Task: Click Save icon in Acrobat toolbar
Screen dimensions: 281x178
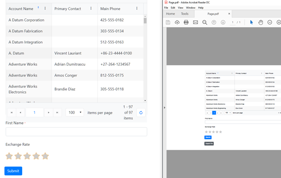Action: tap(168, 22)
